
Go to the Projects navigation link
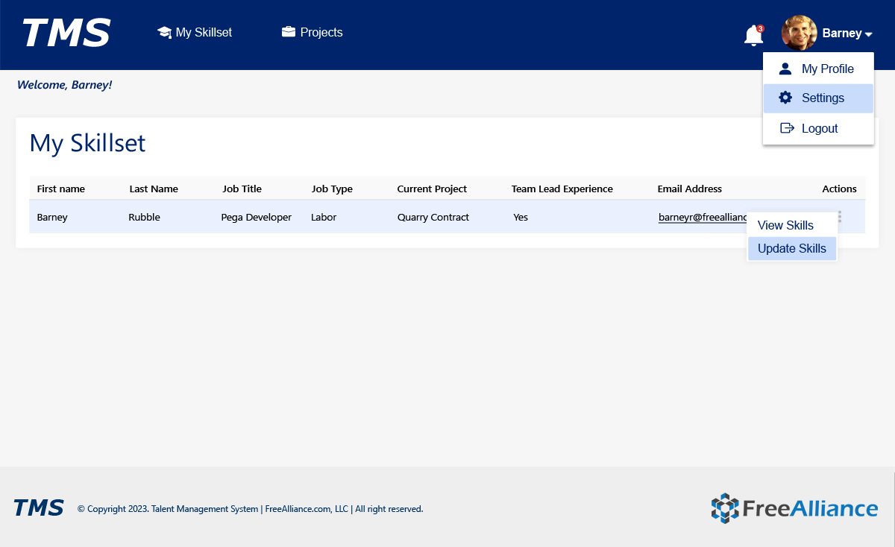(321, 33)
